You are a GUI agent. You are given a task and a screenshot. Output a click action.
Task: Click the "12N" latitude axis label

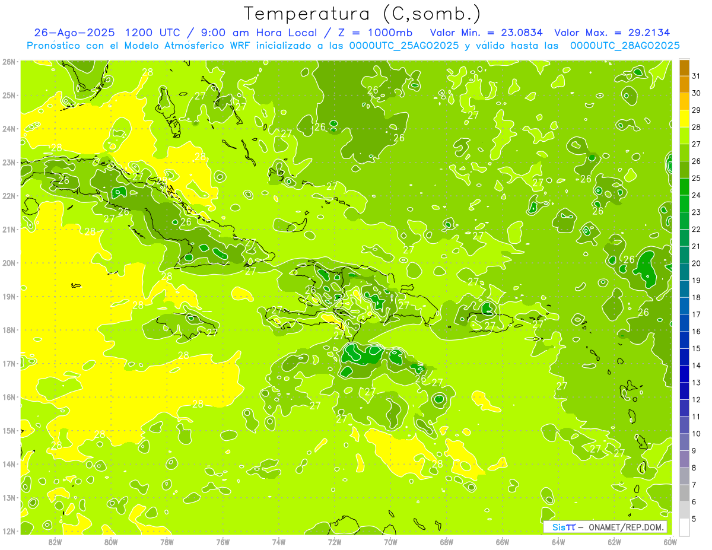pyautogui.click(x=9, y=531)
